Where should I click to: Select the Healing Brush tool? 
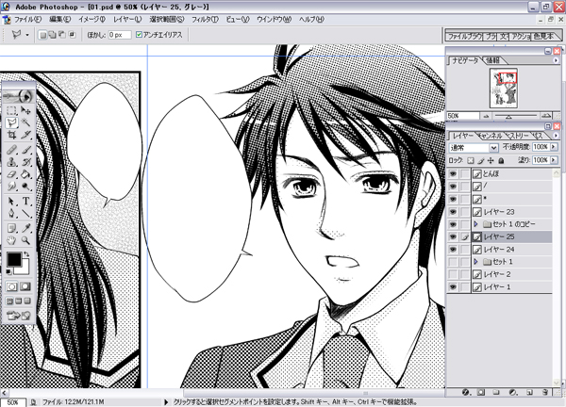tap(12, 150)
